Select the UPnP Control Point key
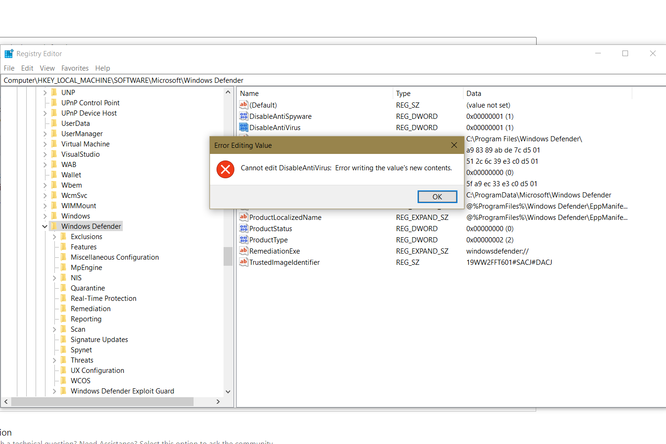The image size is (666, 444). [90, 102]
